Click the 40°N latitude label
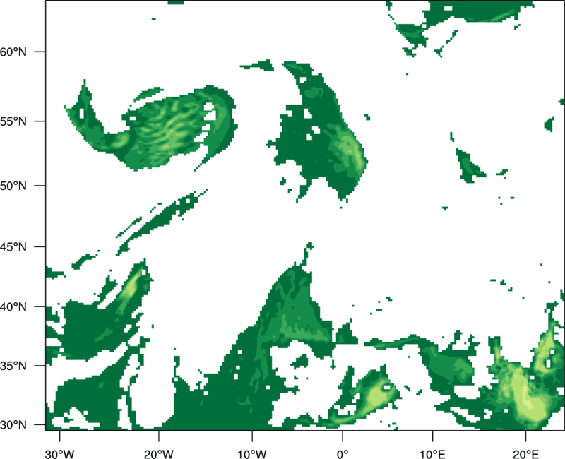565x459 pixels. (13, 307)
